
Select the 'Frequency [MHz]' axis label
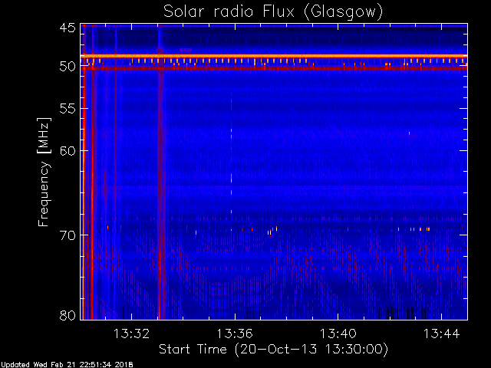pyautogui.click(x=44, y=172)
